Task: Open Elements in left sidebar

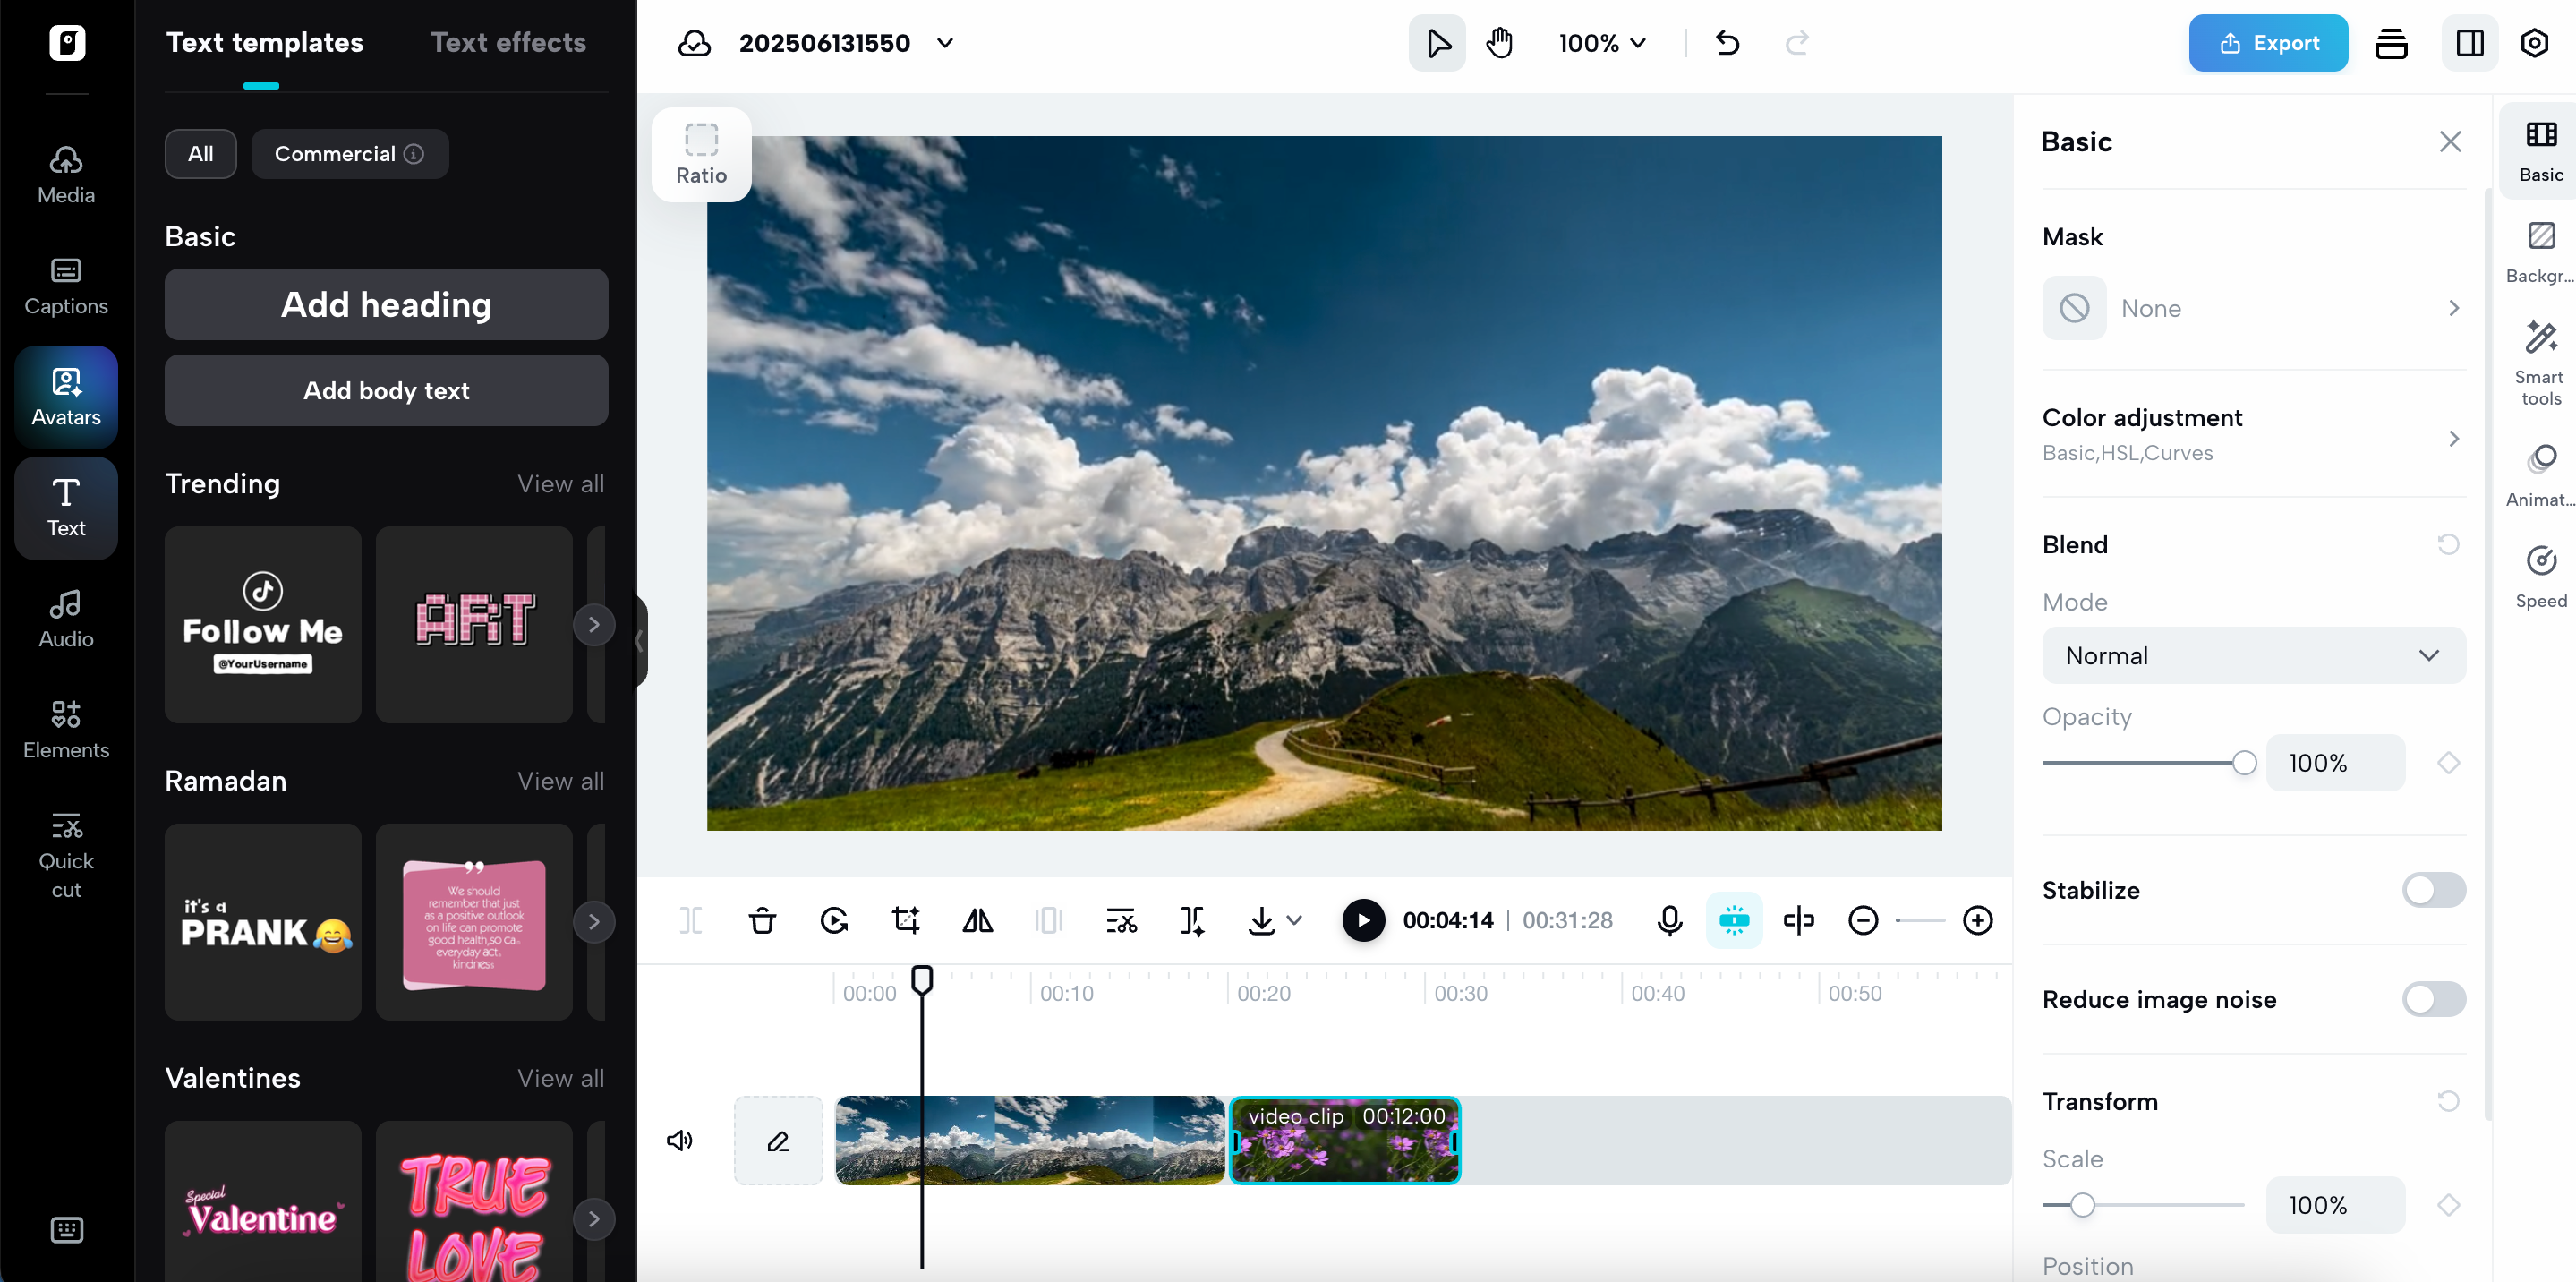Action: click(x=66, y=729)
